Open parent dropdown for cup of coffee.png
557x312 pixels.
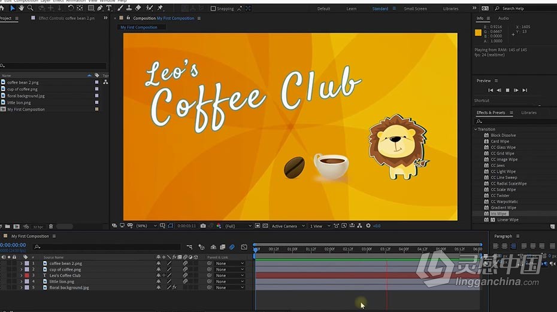pyautogui.click(x=229, y=270)
